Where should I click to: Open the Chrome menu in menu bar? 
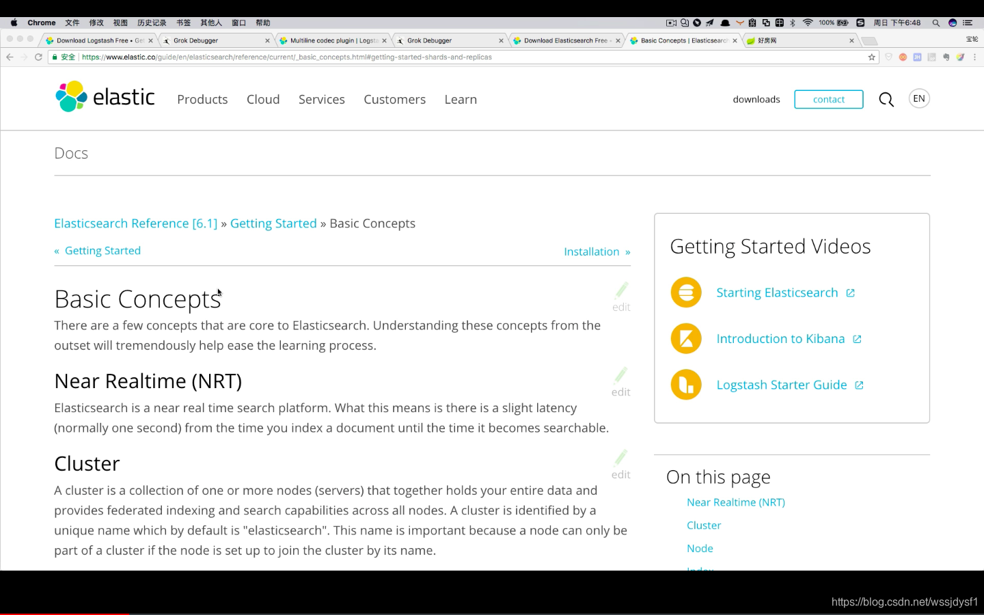(x=42, y=23)
